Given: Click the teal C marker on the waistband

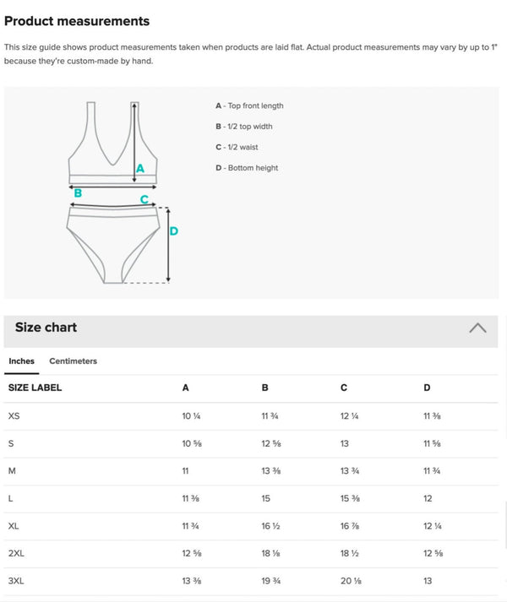Looking at the screenshot, I should [144, 199].
